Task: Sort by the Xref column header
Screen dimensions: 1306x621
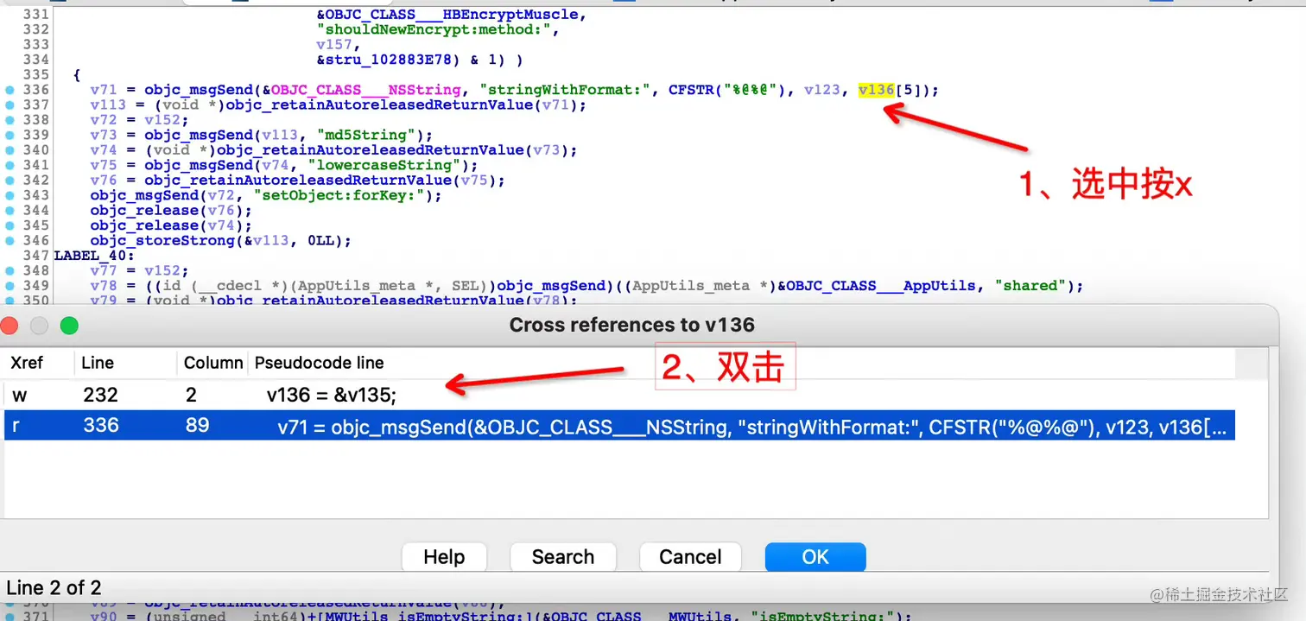Action: (27, 363)
